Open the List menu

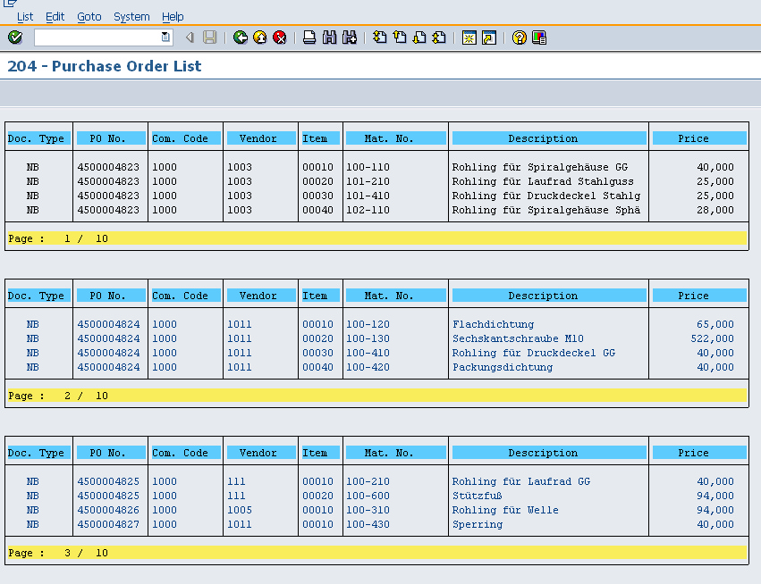click(25, 17)
